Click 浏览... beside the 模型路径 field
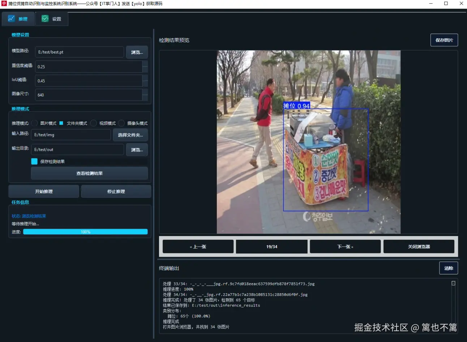467x342 pixels. point(137,52)
